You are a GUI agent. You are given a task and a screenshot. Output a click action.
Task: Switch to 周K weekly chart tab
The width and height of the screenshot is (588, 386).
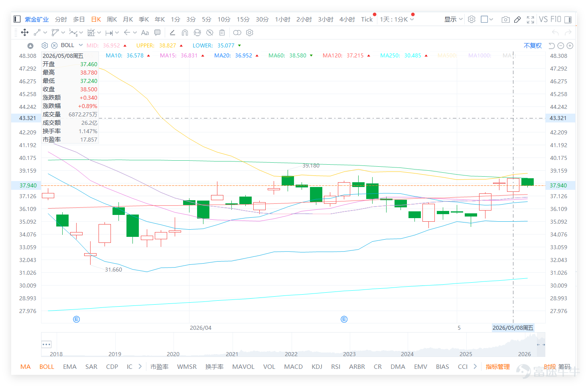(x=112, y=19)
